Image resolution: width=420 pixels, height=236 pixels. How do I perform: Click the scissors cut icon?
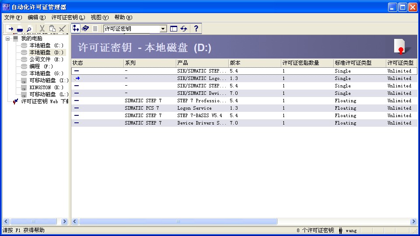(42, 29)
